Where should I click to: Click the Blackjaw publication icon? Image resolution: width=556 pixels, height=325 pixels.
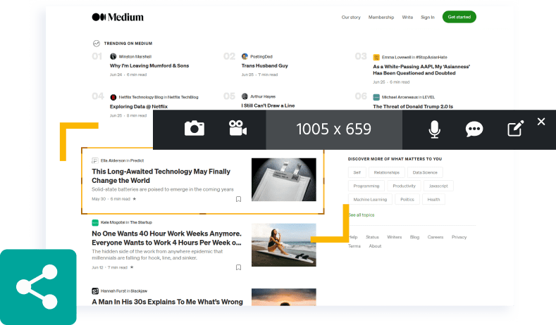coord(95,291)
